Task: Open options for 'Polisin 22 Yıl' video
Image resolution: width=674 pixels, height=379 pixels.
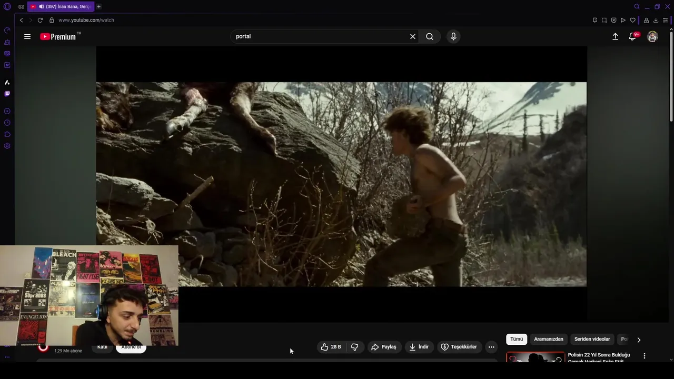Action: (644, 356)
